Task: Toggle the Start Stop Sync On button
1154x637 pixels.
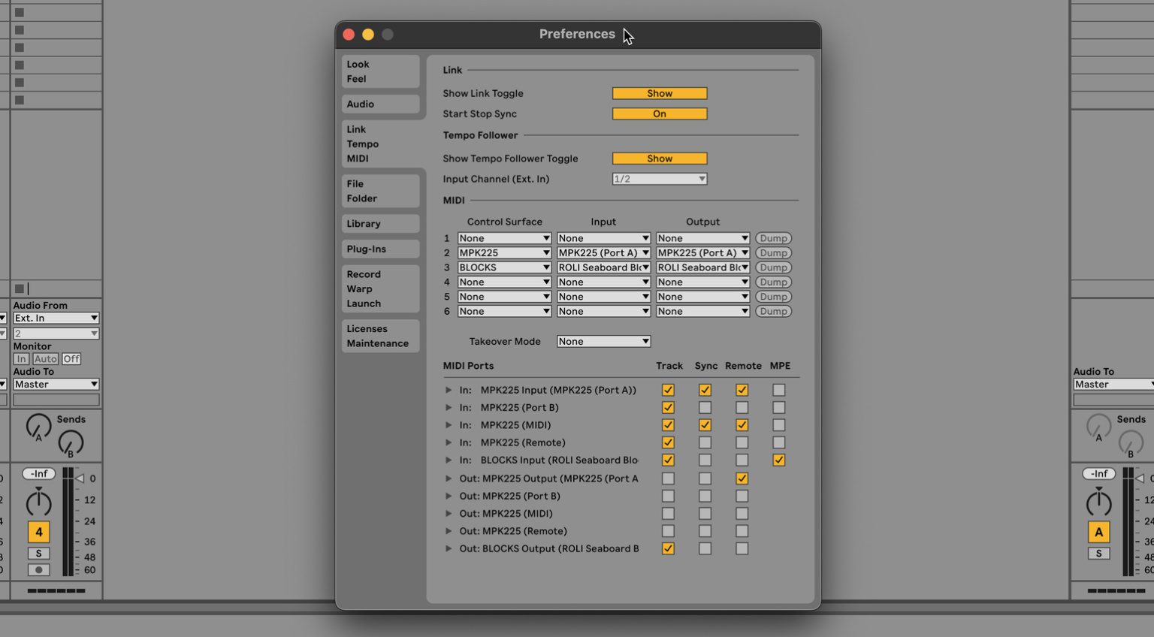Action: click(659, 114)
